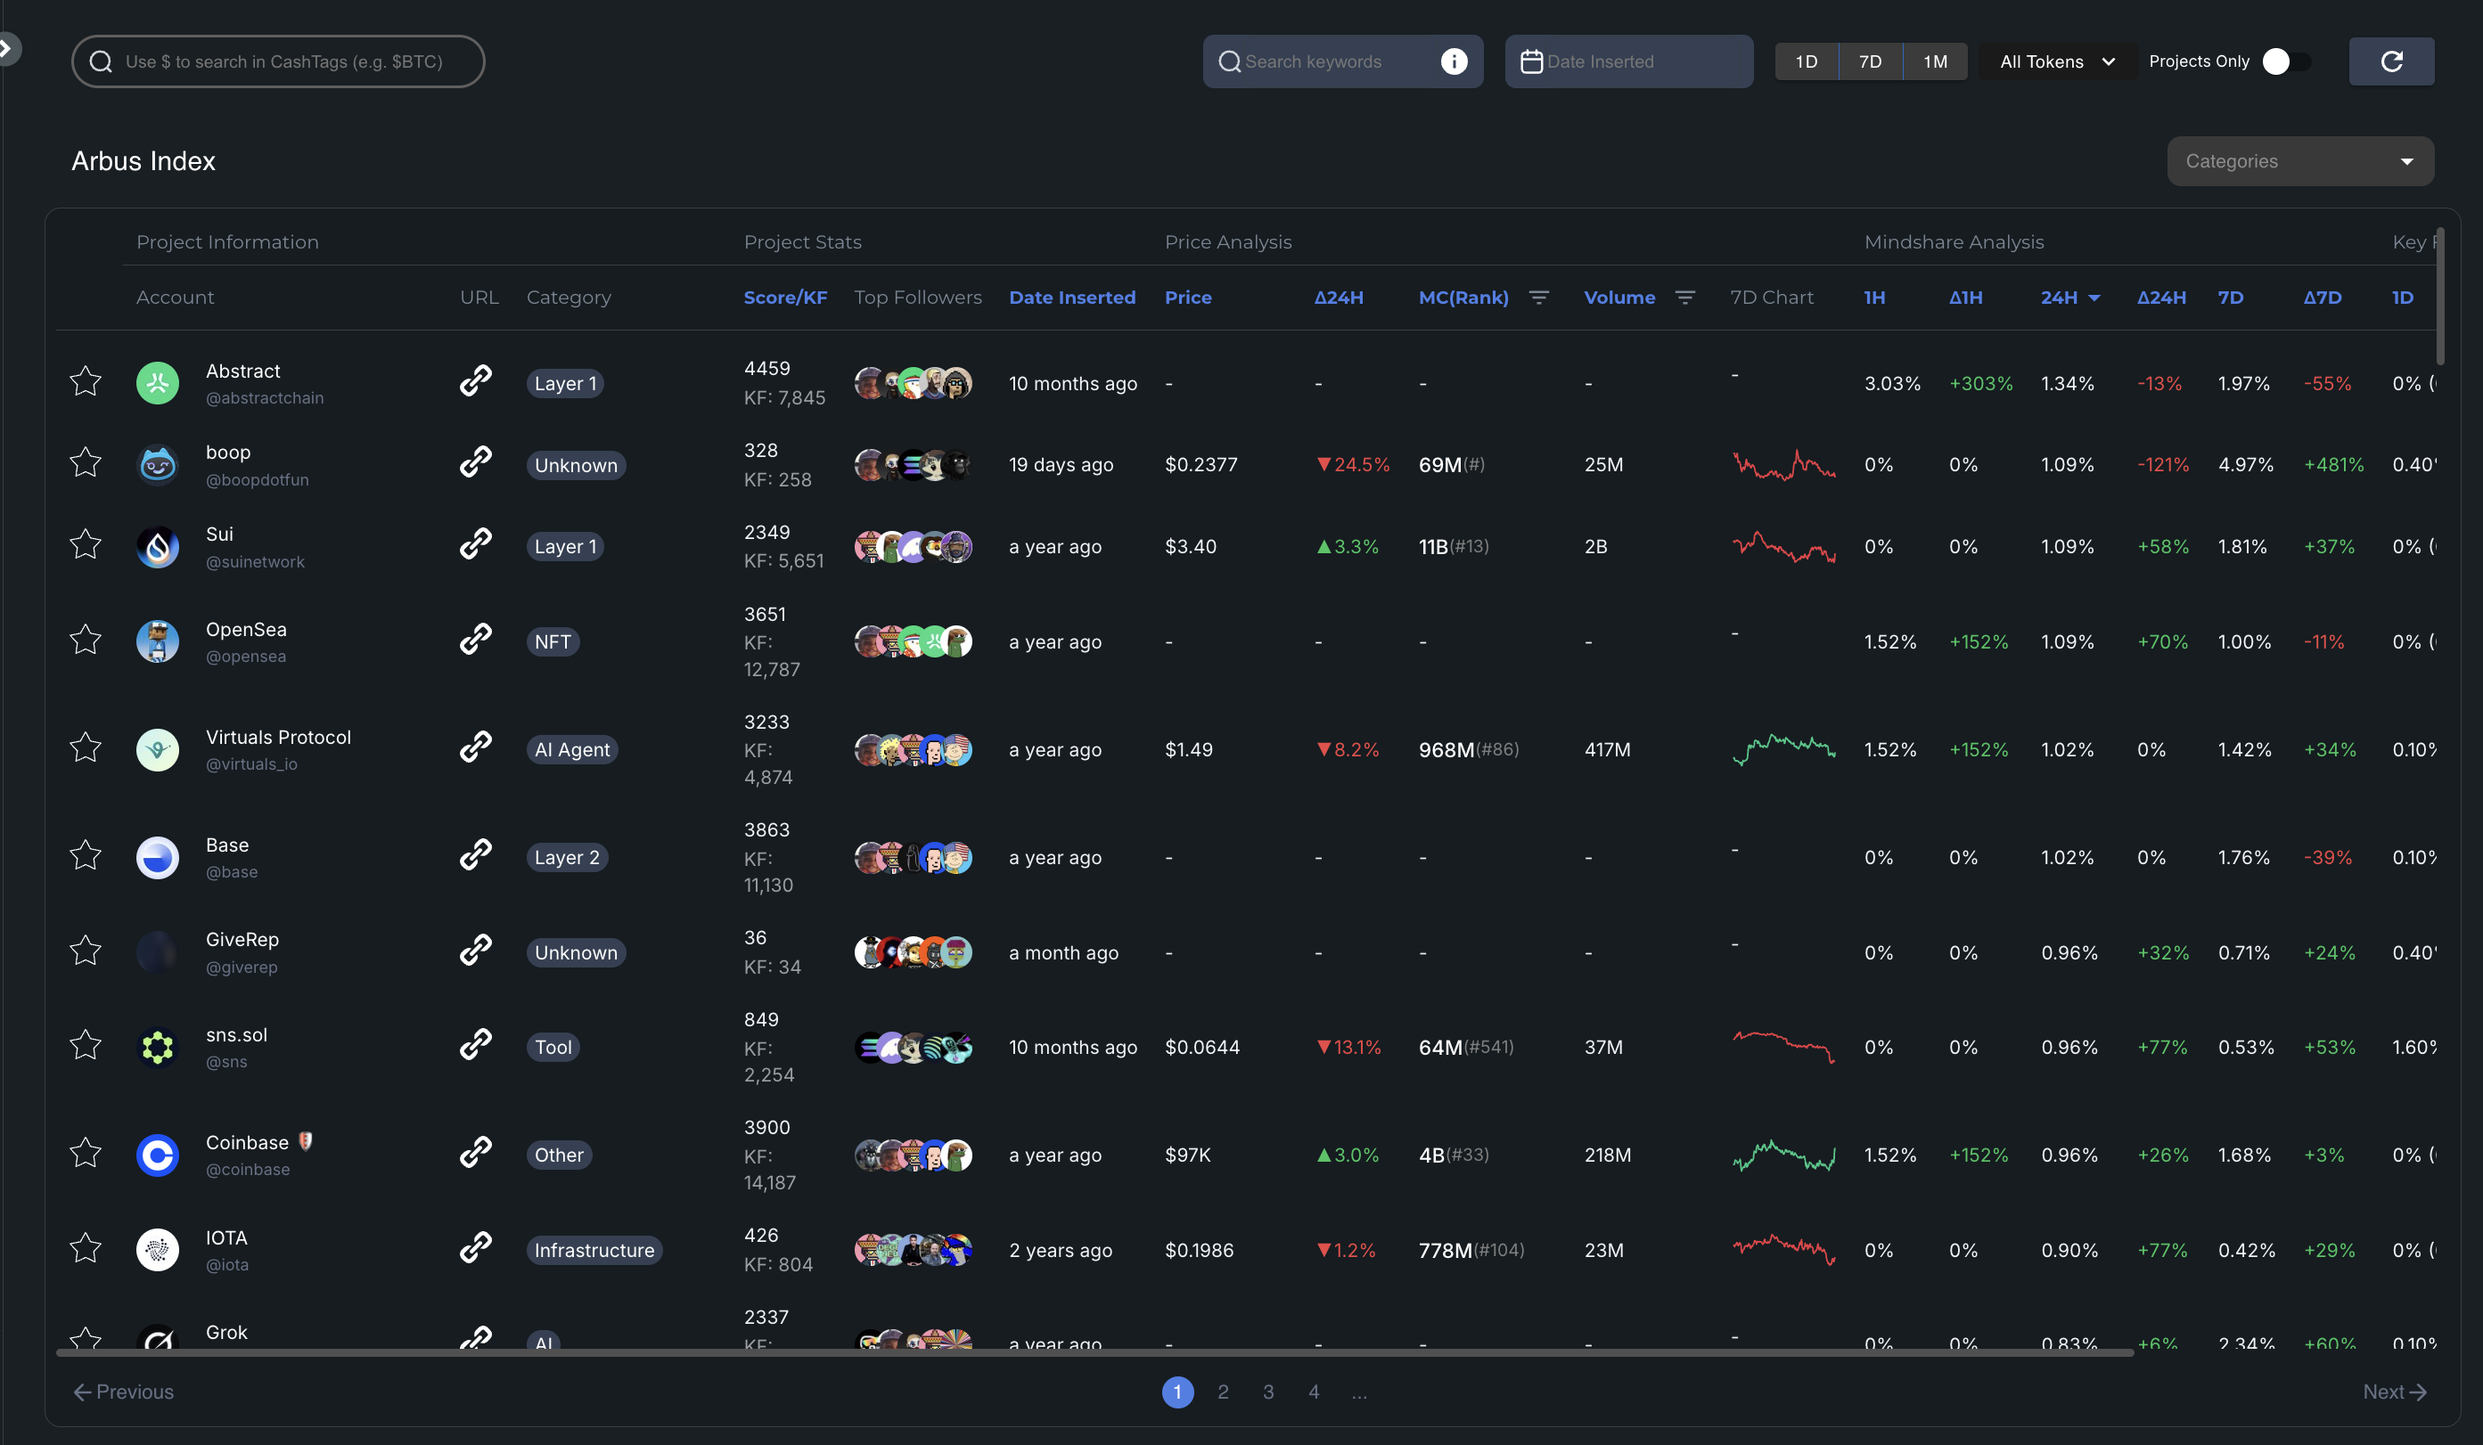Open the keyword search info icon
Image resolution: width=2483 pixels, height=1445 pixels.
pyautogui.click(x=1454, y=61)
